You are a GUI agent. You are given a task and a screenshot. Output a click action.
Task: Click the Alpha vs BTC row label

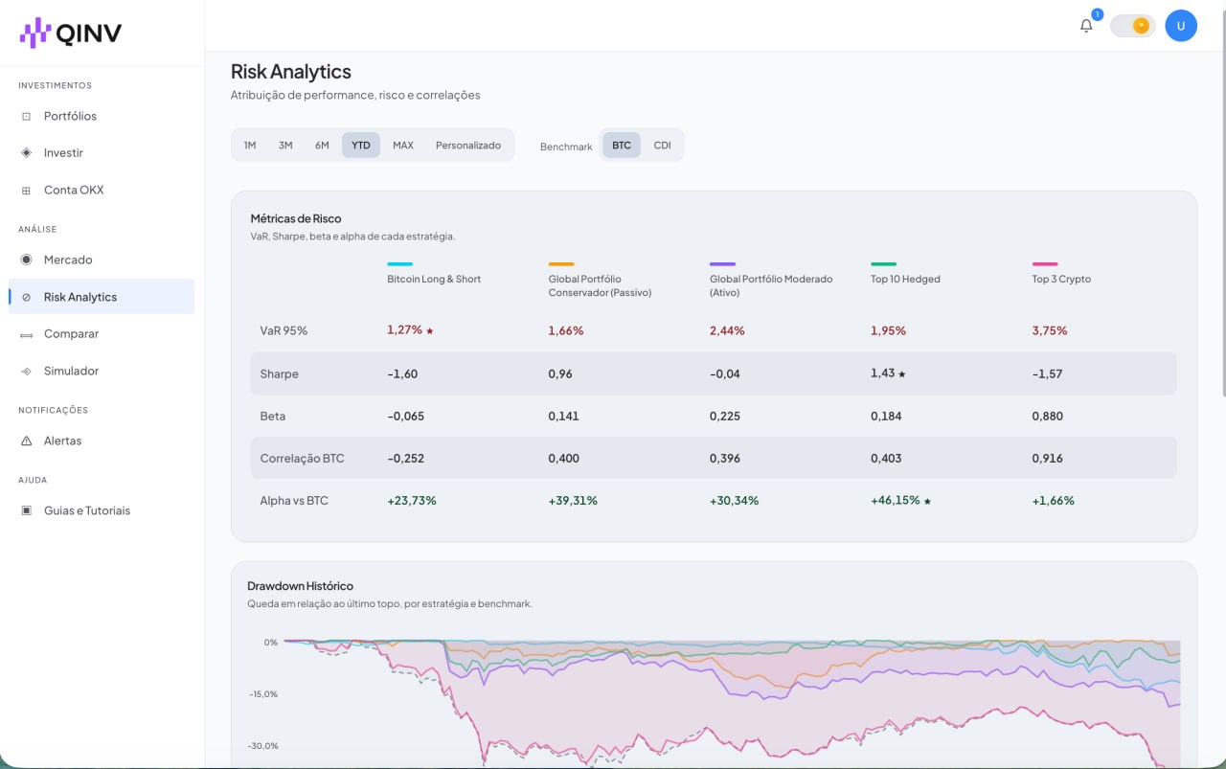(293, 500)
